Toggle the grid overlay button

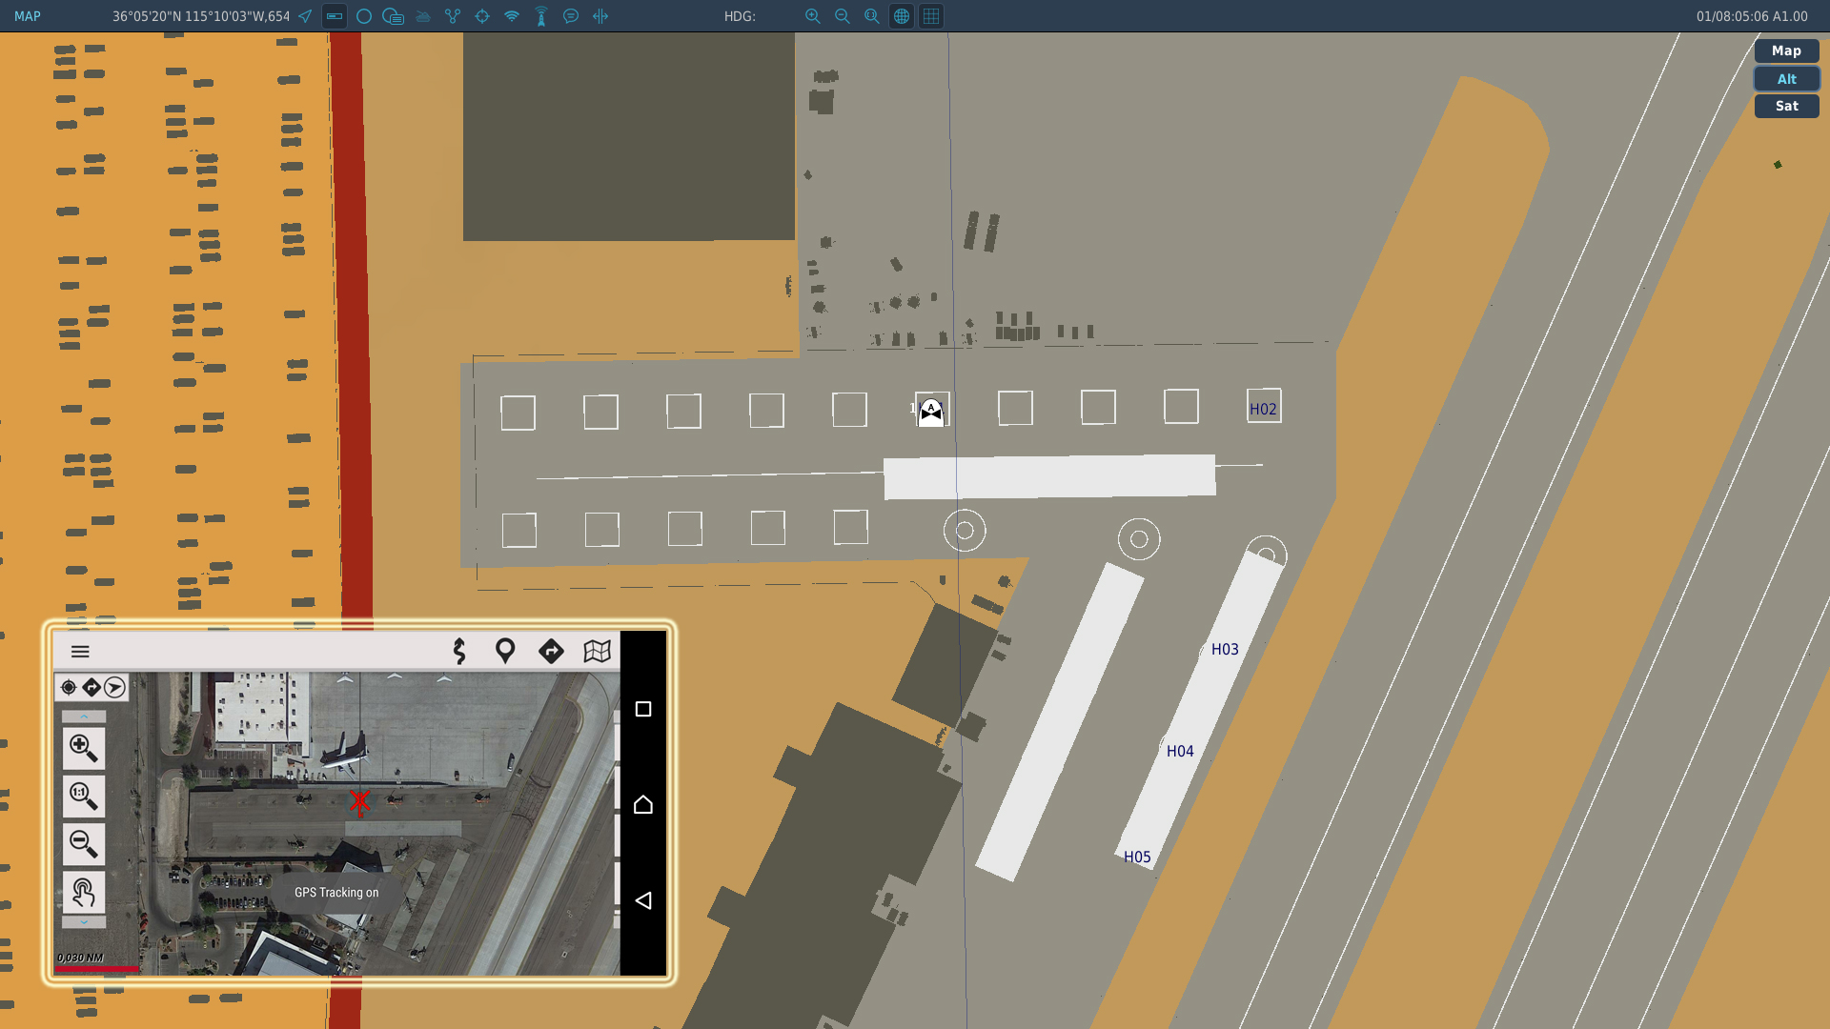coord(931,16)
